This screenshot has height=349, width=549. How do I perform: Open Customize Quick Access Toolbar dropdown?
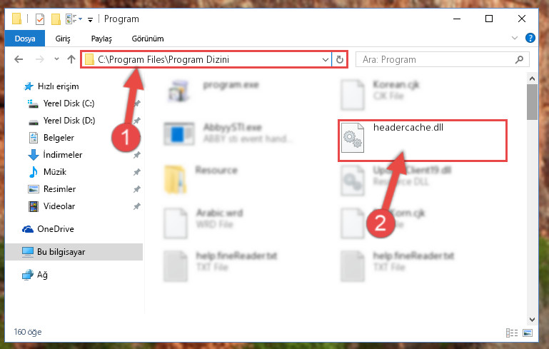point(90,20)
